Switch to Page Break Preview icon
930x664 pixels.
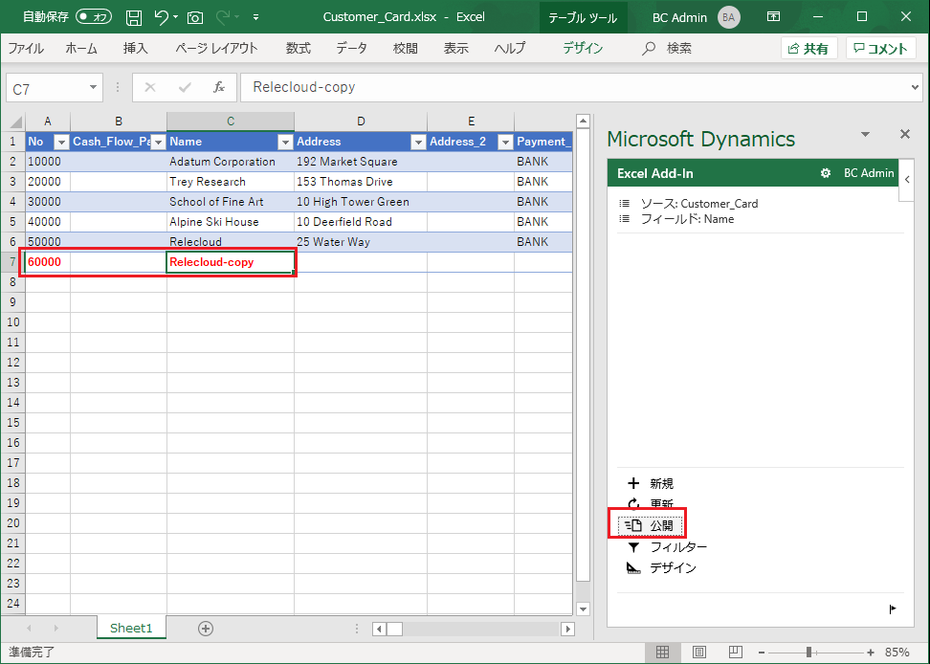[x=736, y=653]
